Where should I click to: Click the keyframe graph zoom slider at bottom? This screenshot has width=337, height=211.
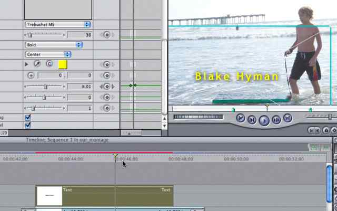click(x=131, y=133)
